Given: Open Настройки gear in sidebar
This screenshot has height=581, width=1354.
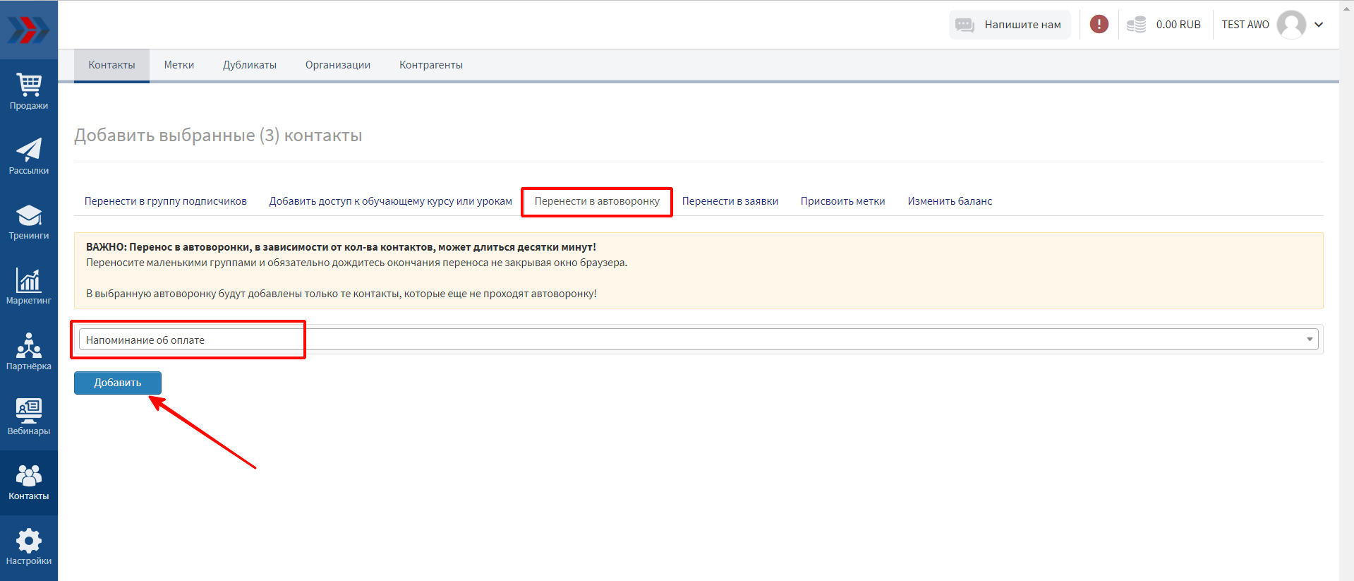Looking at the screenshot, I should [29, 547].
